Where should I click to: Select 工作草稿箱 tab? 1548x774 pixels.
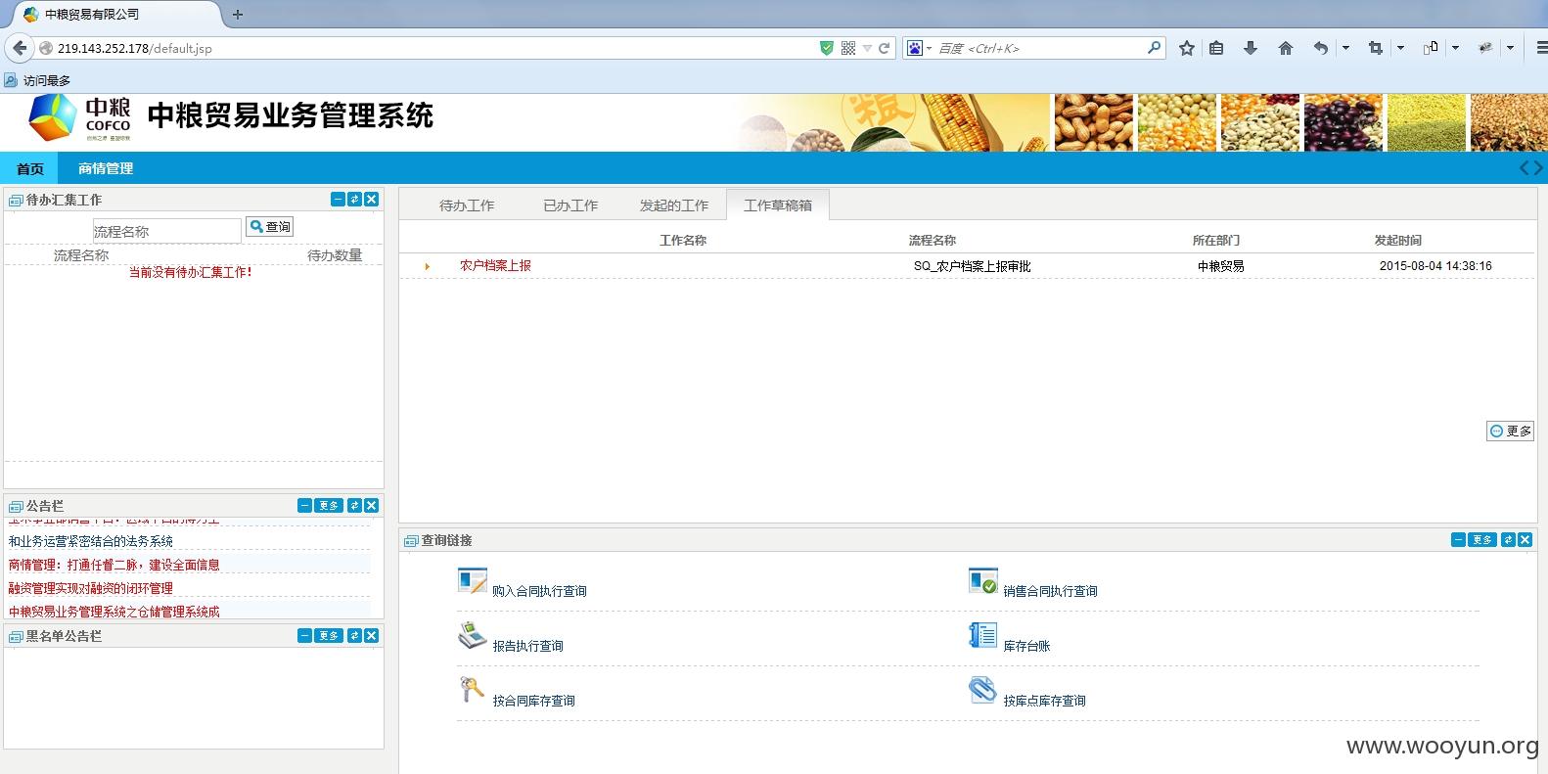pyautogui.click(x=778, y=205)
